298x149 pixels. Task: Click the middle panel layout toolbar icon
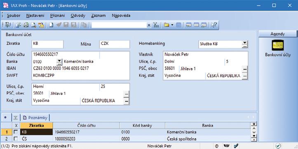(x=196, y=25)
